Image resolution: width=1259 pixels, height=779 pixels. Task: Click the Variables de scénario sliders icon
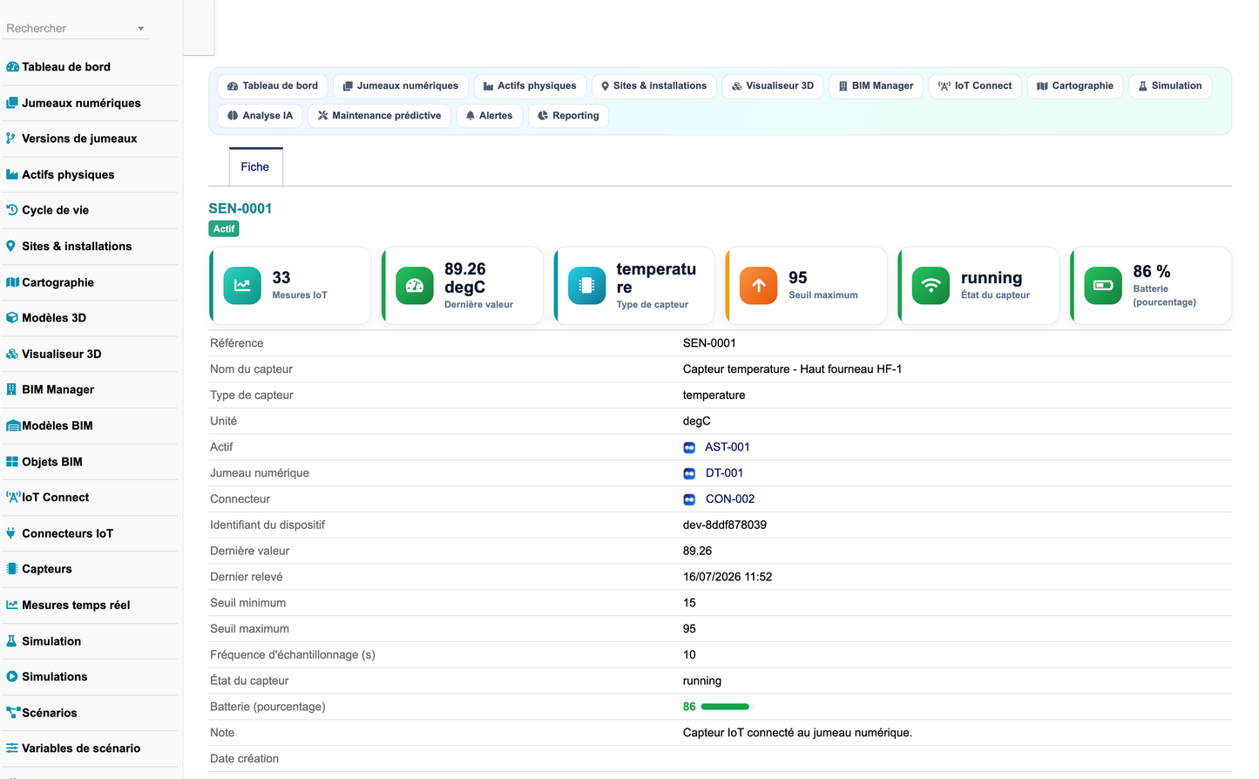(12, 749)
